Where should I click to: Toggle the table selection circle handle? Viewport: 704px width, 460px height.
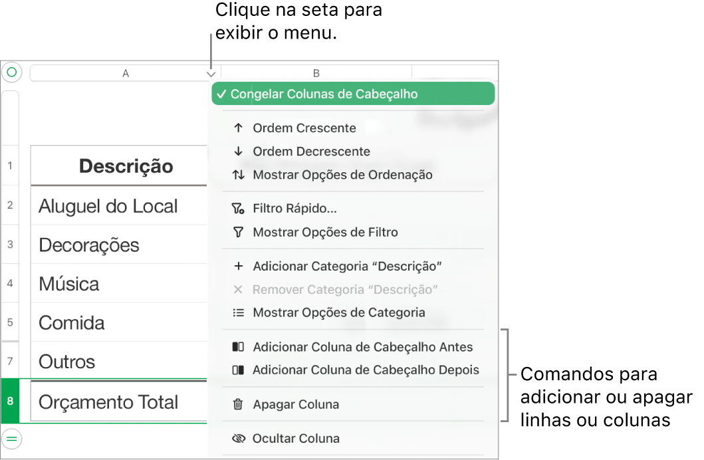pos(11,72)
